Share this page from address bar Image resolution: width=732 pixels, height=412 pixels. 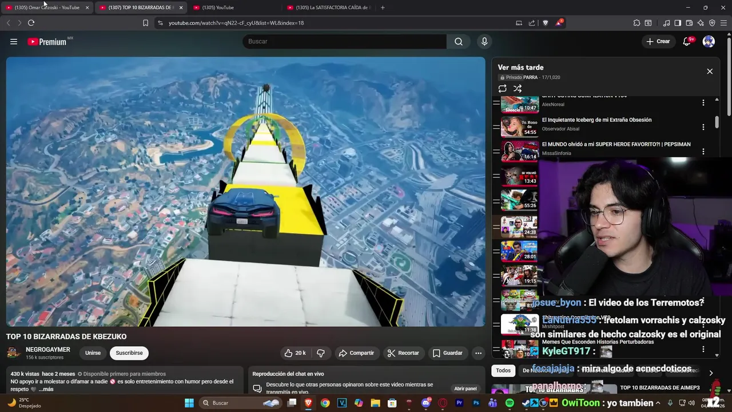tap(532, 23)
